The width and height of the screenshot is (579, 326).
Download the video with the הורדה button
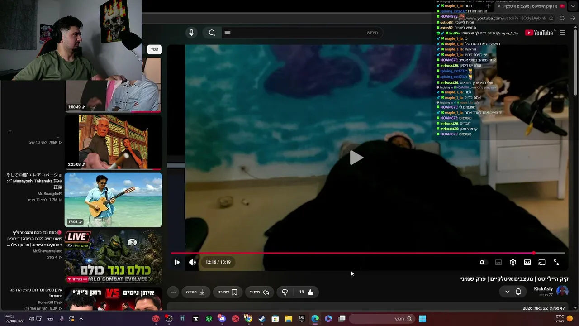point(196,292)
